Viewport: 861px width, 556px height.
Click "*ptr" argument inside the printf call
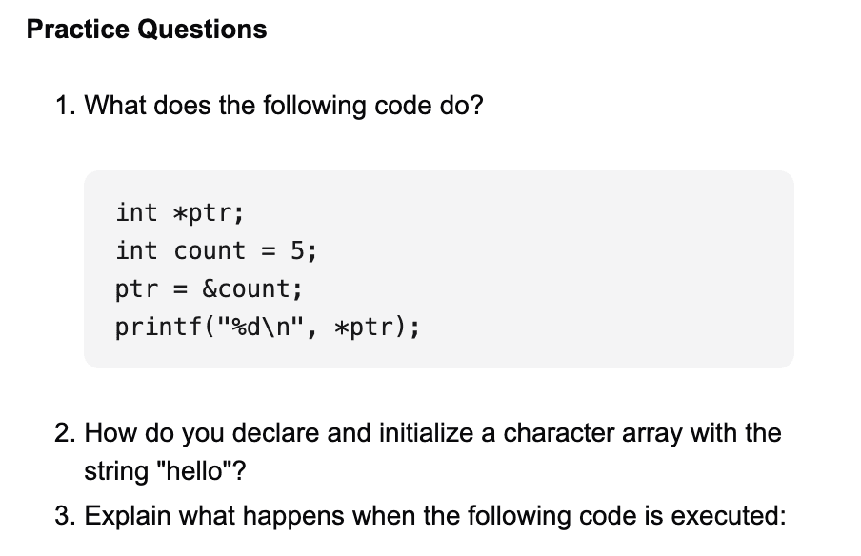[372, 328]
